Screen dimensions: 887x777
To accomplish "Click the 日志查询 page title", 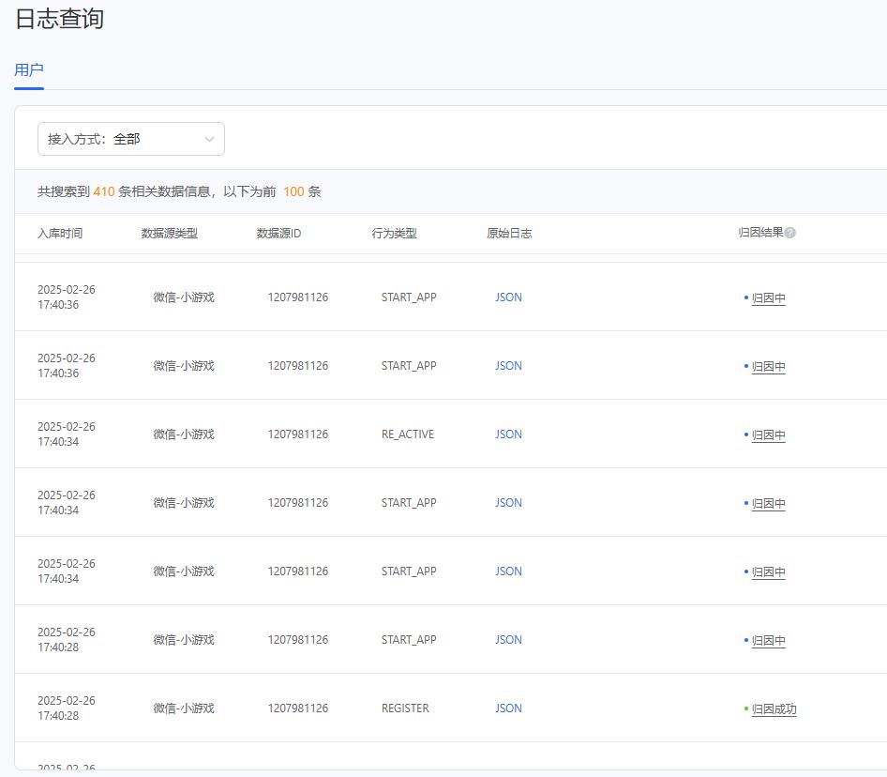I will coord(59,19).
